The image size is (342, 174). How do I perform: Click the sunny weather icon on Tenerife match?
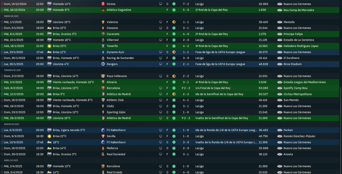(x=49, y=46)
